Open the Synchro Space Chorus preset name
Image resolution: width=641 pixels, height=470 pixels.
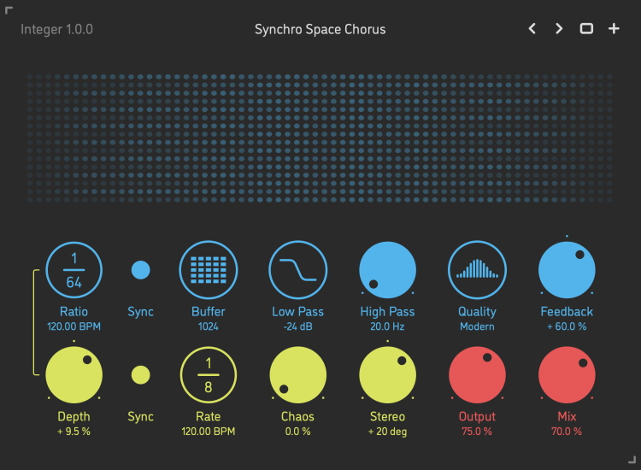[x=320, y=29]
